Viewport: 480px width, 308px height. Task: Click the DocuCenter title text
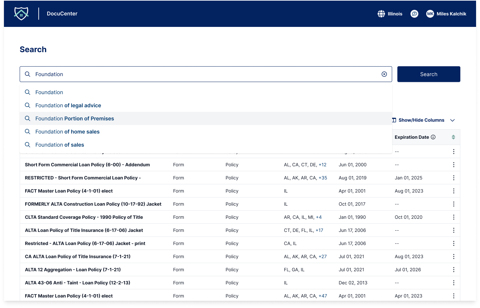pyautogui.click(x=62, y=14)
